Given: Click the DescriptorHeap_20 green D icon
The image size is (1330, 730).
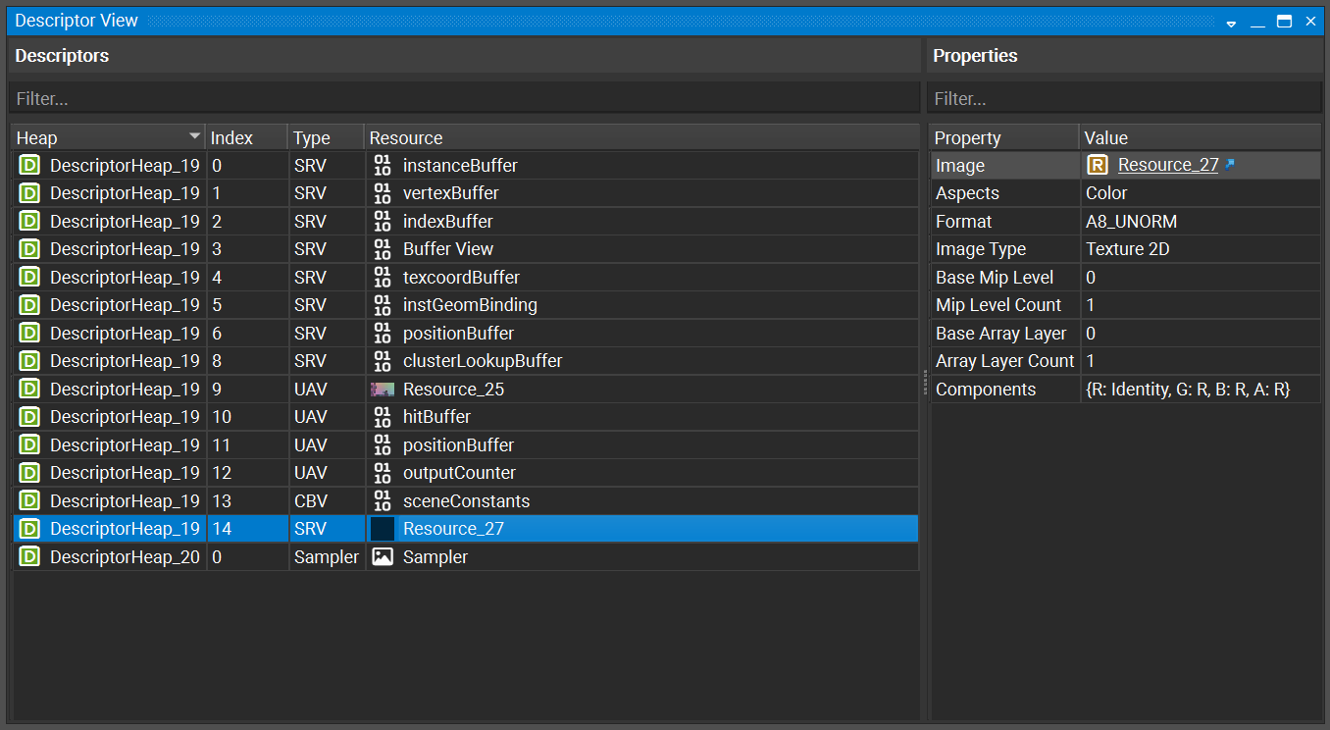Looking at the screenshot, I should (29, 557).
